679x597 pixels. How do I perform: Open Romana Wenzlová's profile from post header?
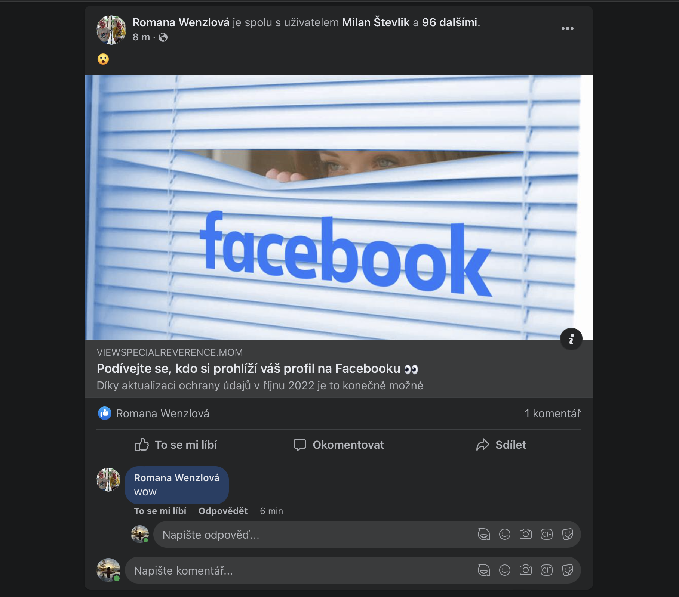pyautogui.click(x=181, y=22)
